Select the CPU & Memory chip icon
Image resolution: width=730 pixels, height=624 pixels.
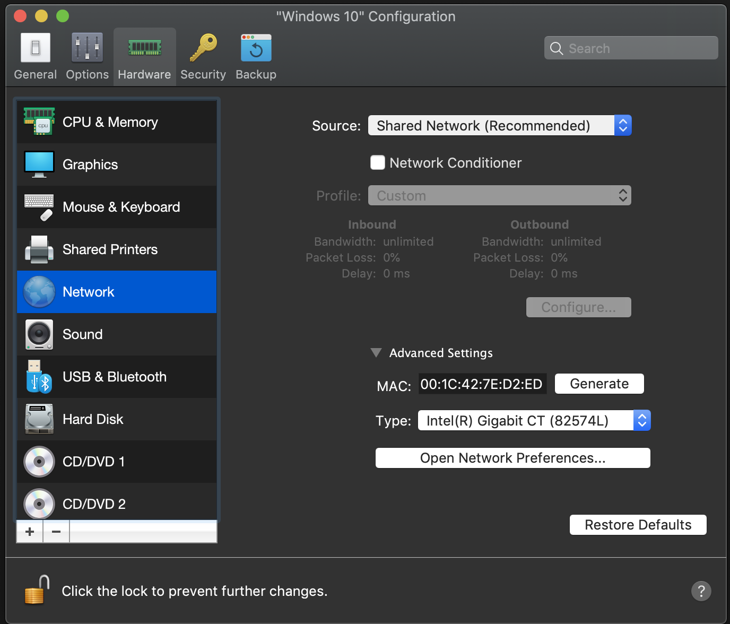(39, 122)
